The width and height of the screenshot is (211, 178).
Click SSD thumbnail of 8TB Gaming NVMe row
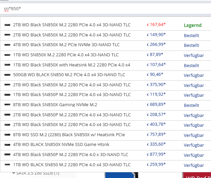(7, 105)
